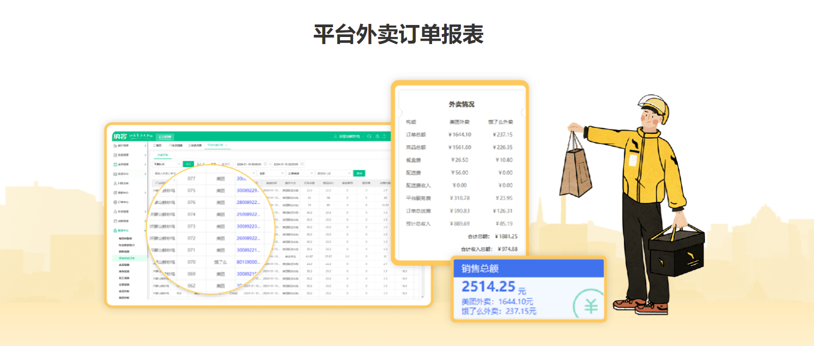The image size is (814, 346).
Task: Select 会员报表 in the sidebar submenu
Action: (125, 264)
